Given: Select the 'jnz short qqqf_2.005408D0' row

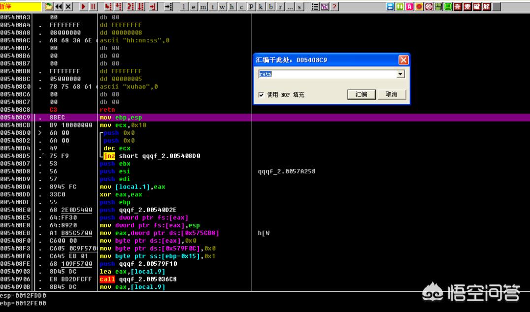Looking at the screenshot, I should (x=152, y=156).
